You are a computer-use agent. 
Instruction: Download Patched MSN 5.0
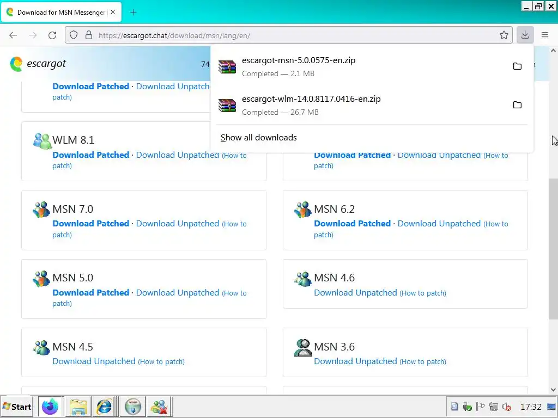click(x=91, y=292)
